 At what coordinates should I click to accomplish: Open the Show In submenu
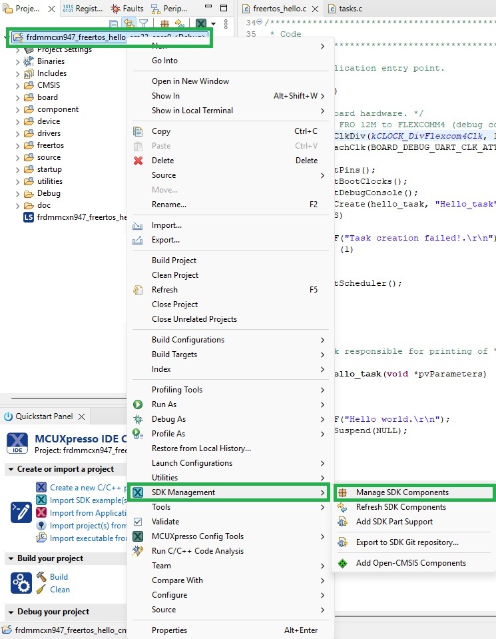coord(230,96)
